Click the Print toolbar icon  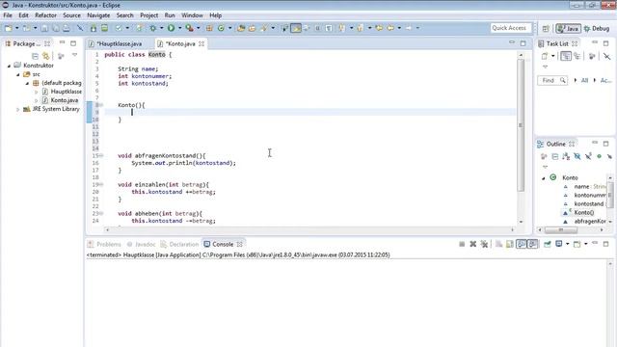67,28
